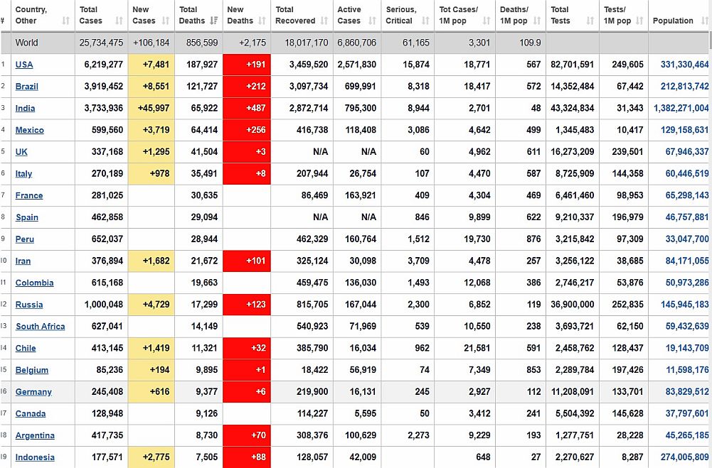
Task: Sort by New Cases column icon
Action: [166, 21]
